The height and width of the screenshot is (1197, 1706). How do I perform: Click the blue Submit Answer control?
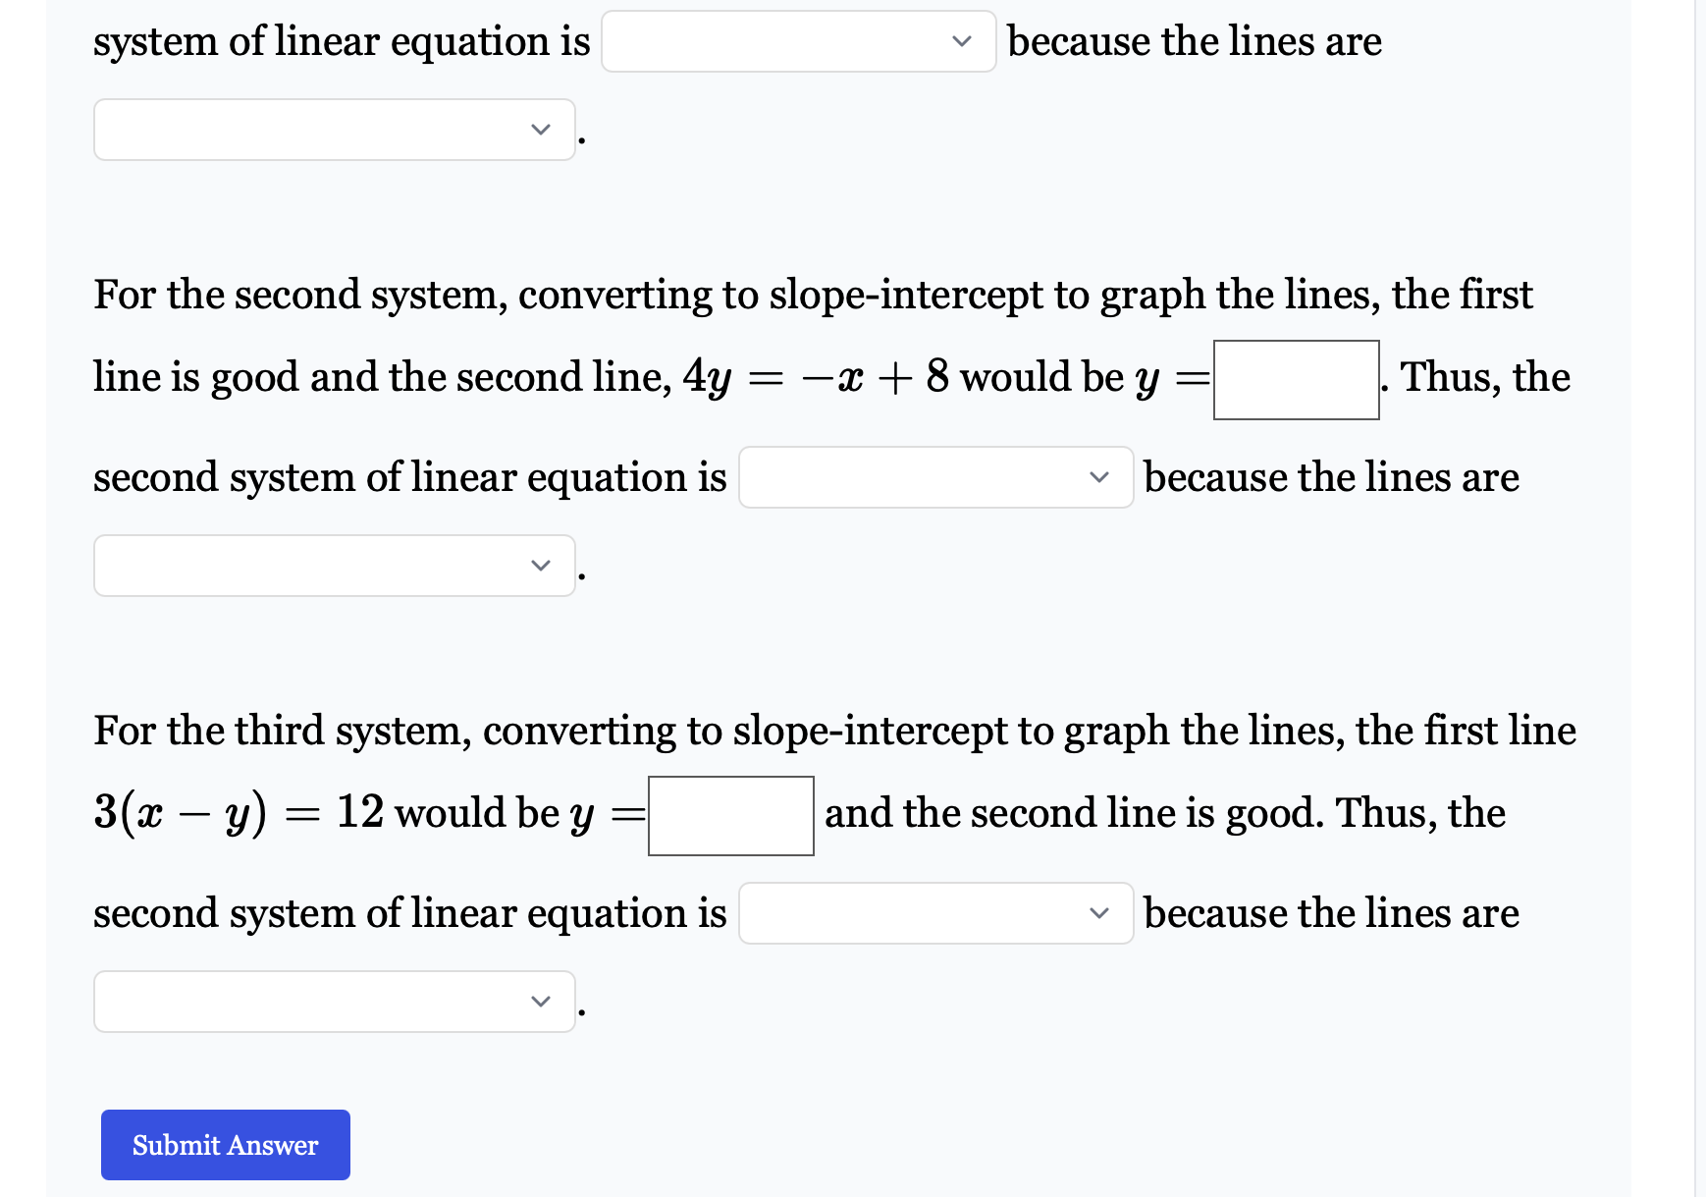pyautogui.click(x=224, y=1144)
